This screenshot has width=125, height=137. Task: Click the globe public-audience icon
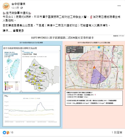(x=22, y=8)
